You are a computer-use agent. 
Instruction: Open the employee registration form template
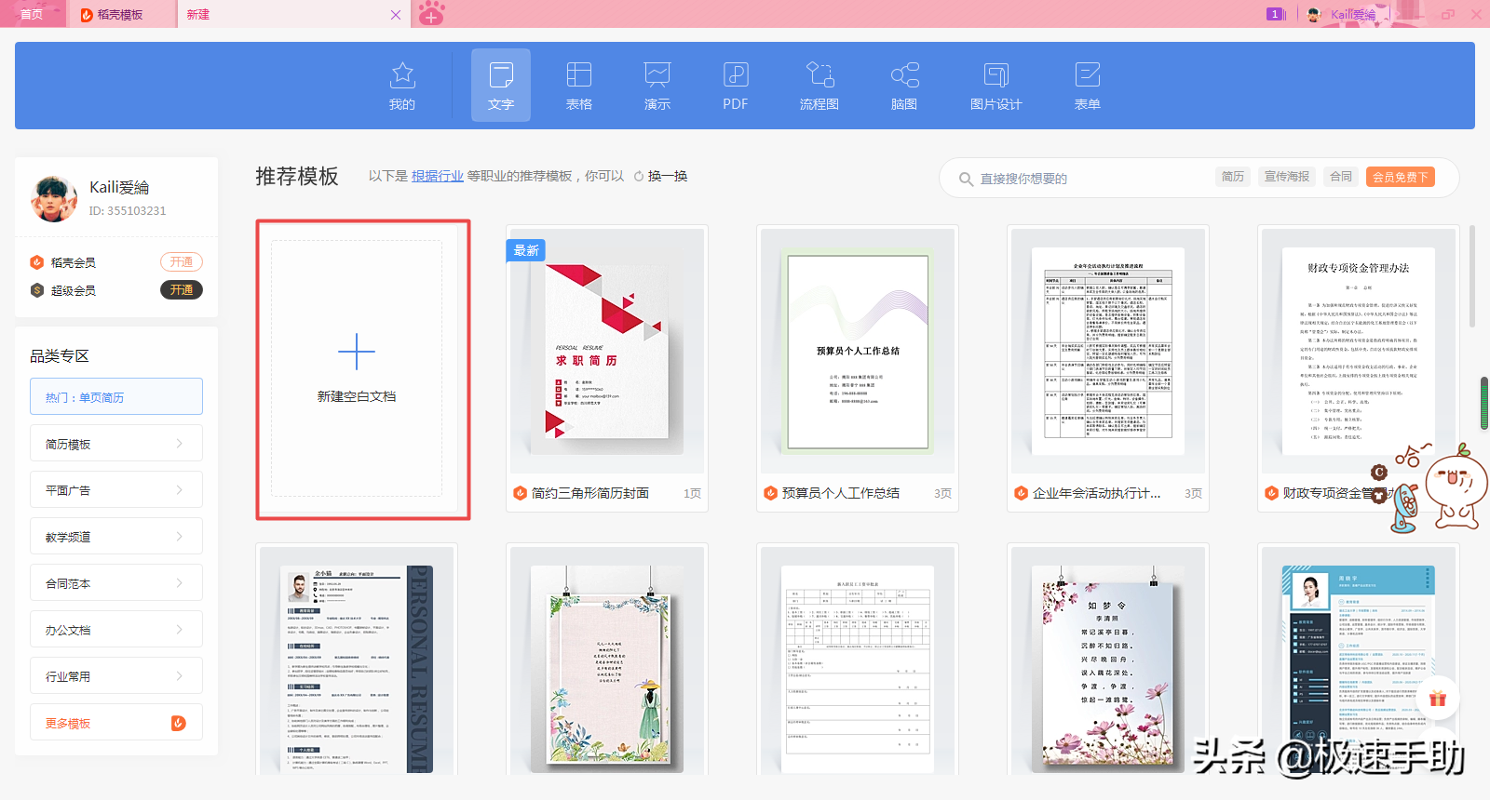(x=858, y=660)
